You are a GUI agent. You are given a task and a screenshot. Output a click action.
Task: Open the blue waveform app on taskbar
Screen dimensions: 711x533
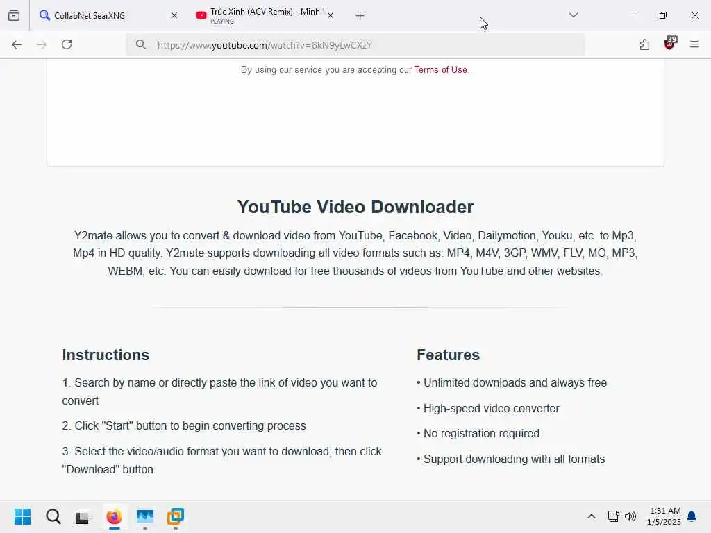(x=145, y=516)
